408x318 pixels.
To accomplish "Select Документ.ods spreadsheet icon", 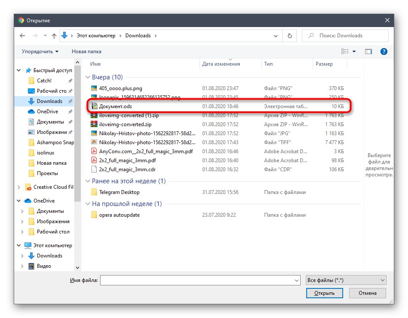I will pyautogui.click(x=94, y=106).
